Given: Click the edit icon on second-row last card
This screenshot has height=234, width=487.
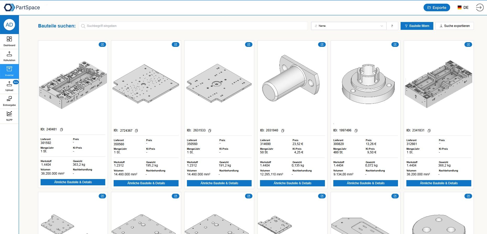Looking at the screenshot, I should click(468, 196).
